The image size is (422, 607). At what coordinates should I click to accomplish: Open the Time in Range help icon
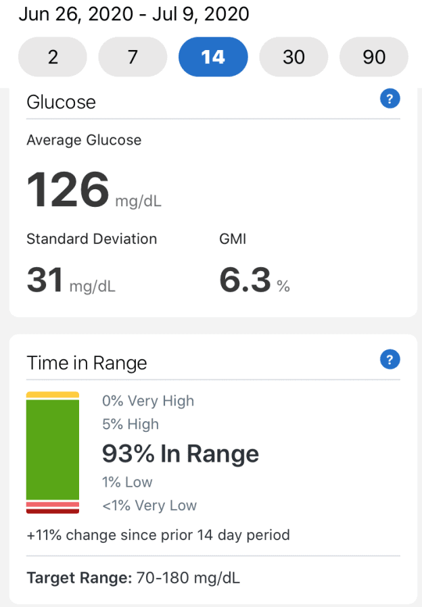(390, 360)
